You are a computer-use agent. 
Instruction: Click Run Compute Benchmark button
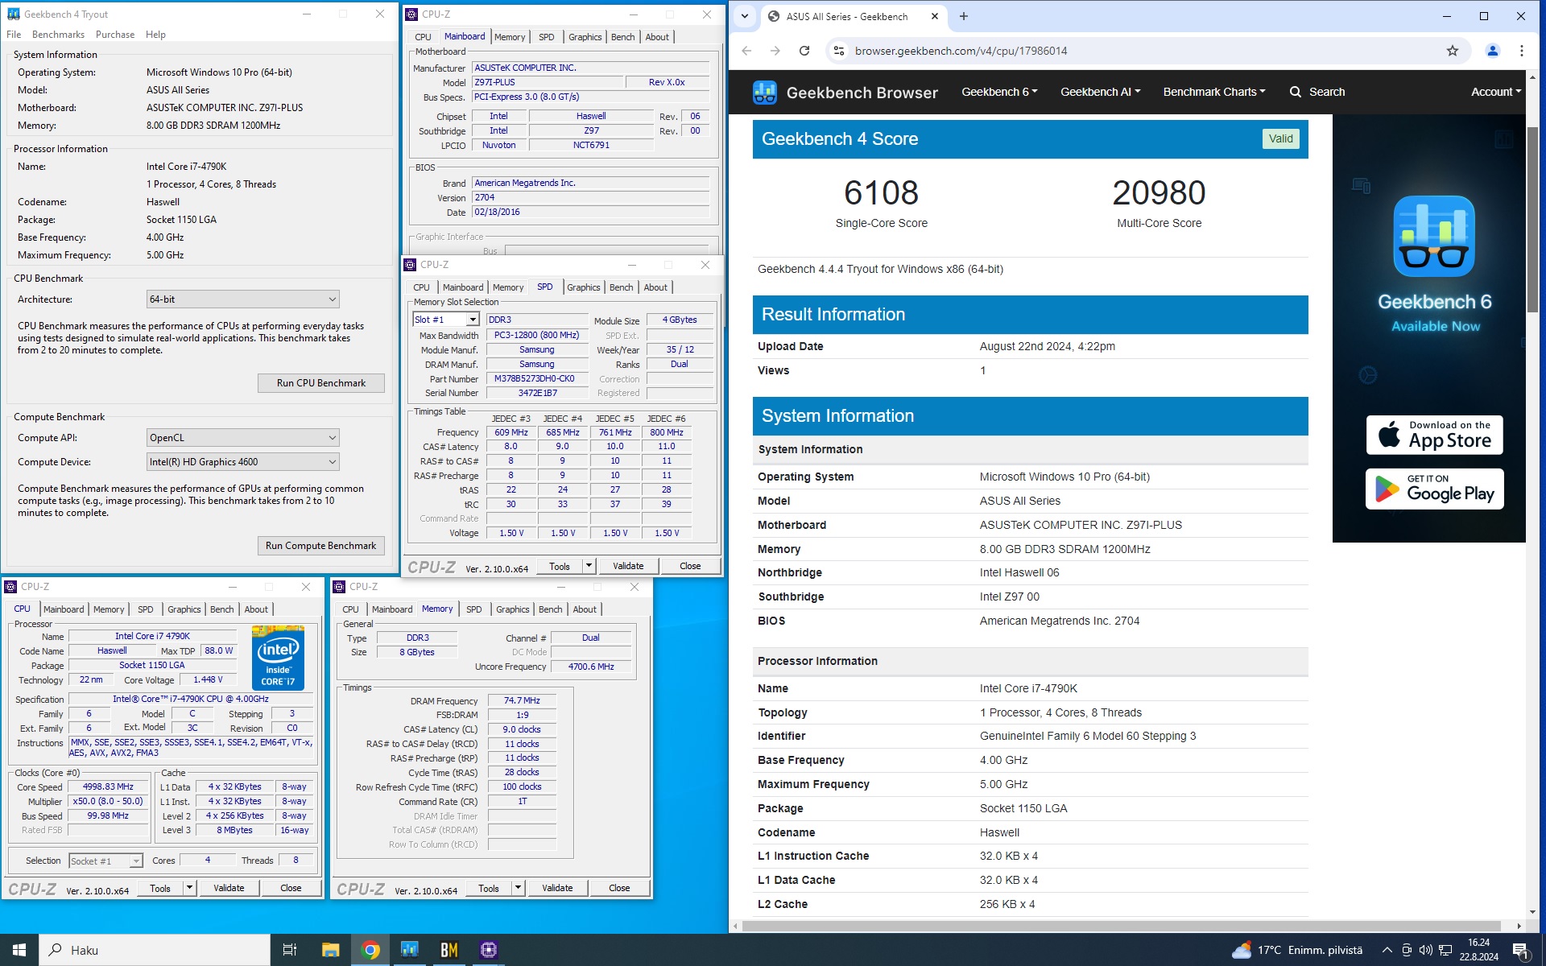(x=320, y=546)
